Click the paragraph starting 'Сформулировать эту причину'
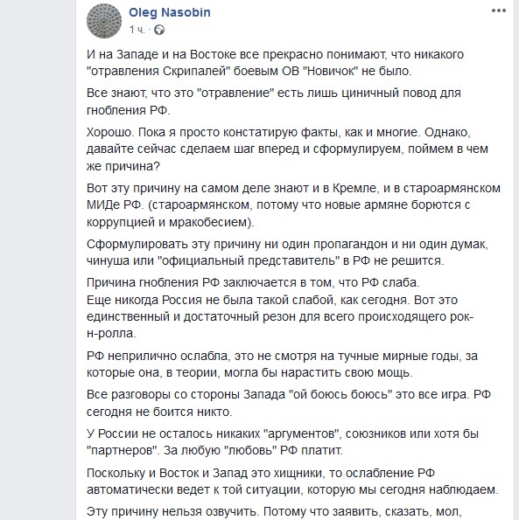The height and width of the screenshot is (520, 519). [x=287, y=253]
